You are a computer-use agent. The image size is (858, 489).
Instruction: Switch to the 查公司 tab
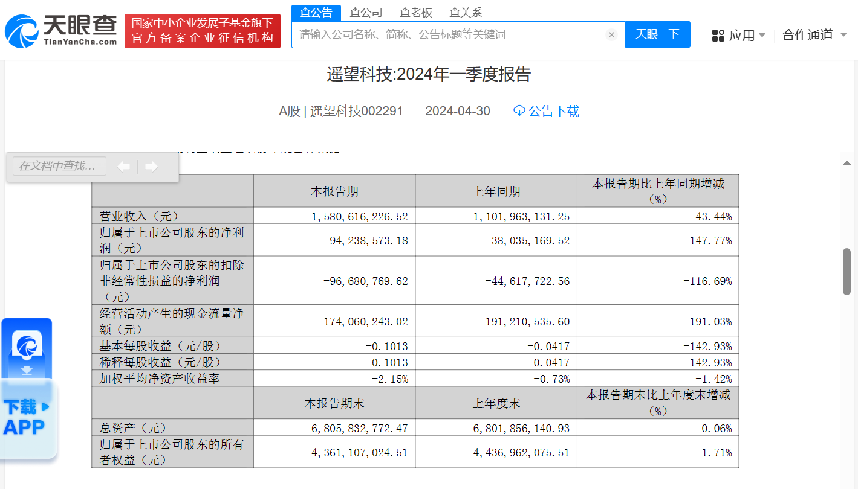(x=365, y=11)
